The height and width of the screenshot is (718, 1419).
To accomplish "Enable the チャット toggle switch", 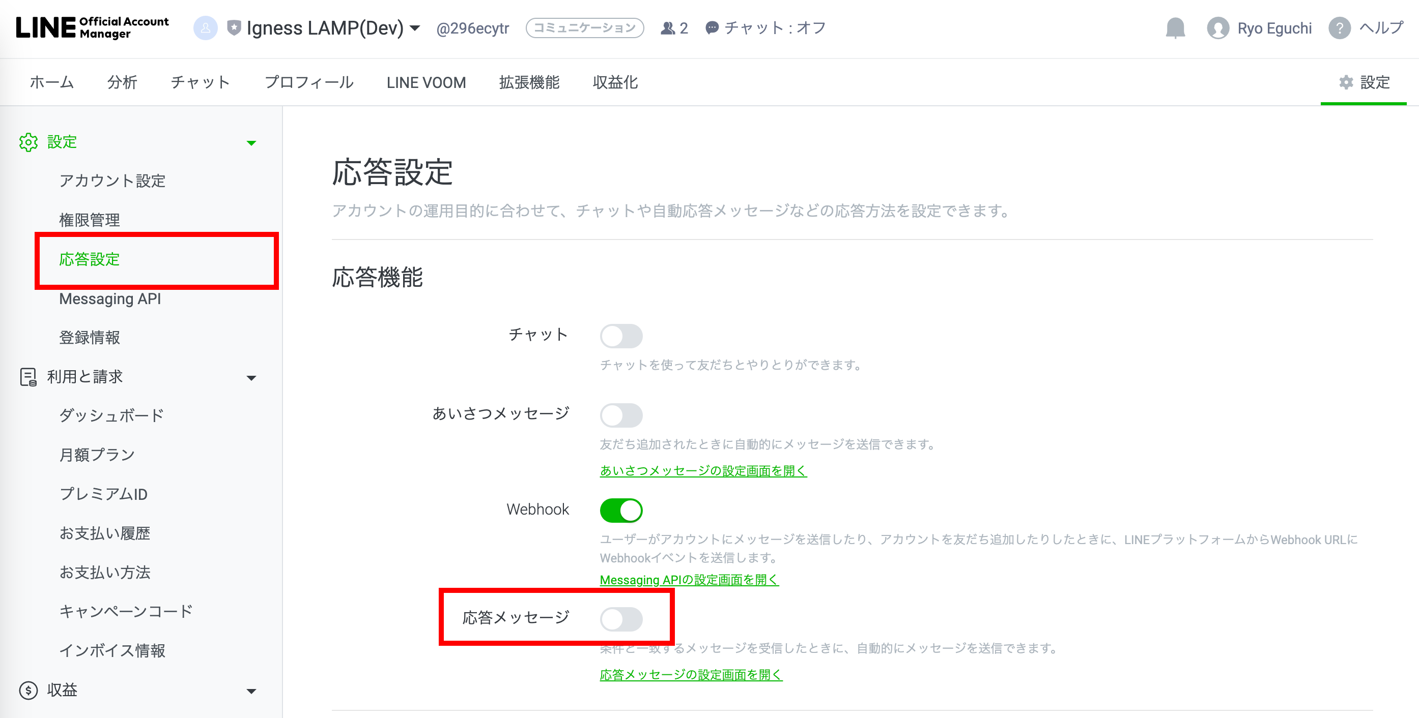I will [621, 336].
